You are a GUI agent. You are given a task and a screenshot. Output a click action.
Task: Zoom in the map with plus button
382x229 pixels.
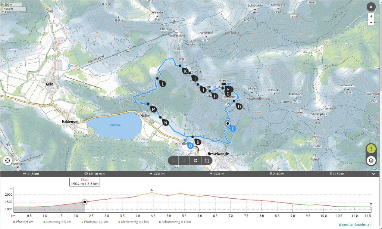(x=371, y=16)
